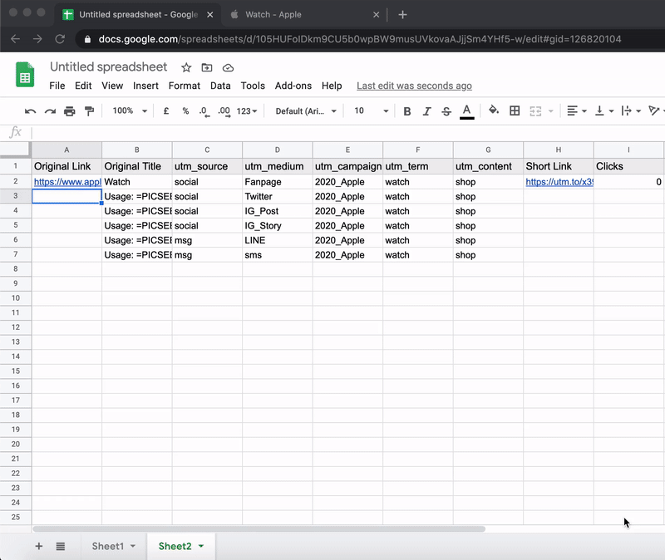This screenshot has width=665, height=560.
Task: Open the Borders tool
Action: (515, 111)
